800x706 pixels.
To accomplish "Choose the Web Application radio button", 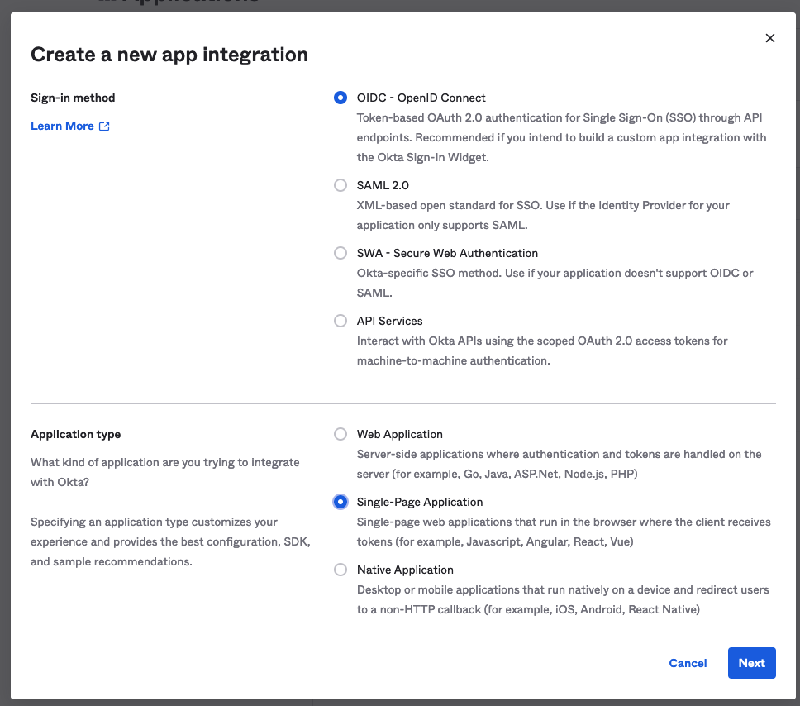I will click(x=340, y=434).
